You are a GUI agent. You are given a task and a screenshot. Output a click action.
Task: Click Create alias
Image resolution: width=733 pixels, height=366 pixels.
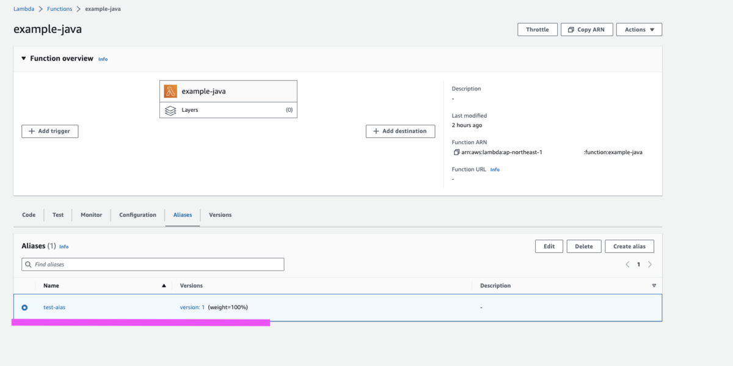630,246
